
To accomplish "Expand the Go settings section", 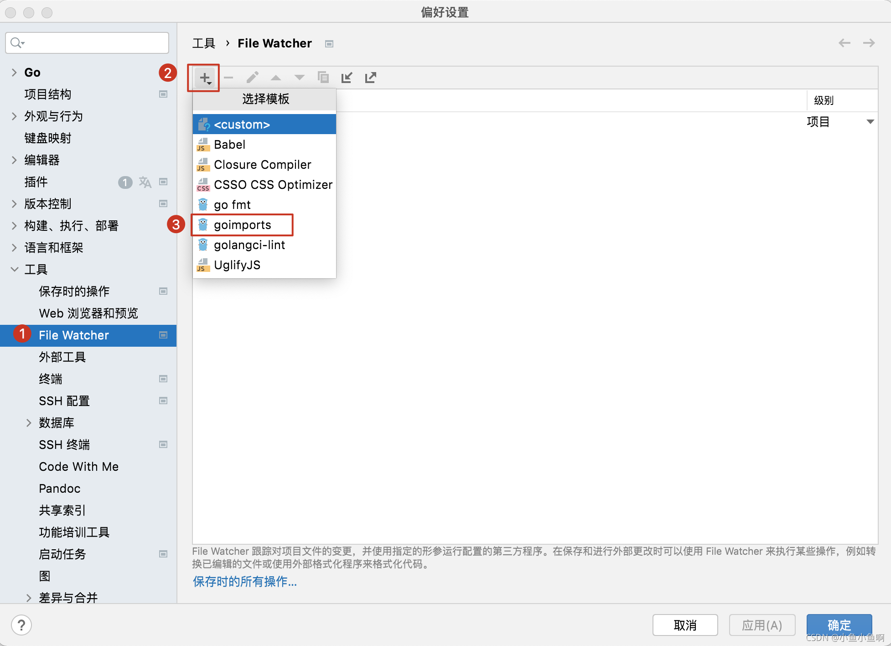I will click(14, 73).
